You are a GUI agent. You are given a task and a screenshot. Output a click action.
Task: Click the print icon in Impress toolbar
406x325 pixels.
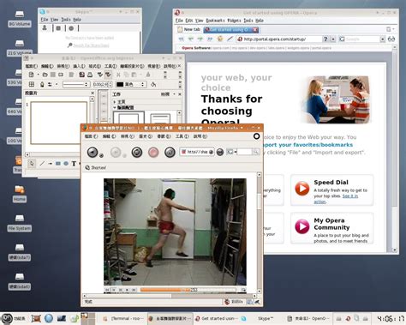tap(90, 75)
